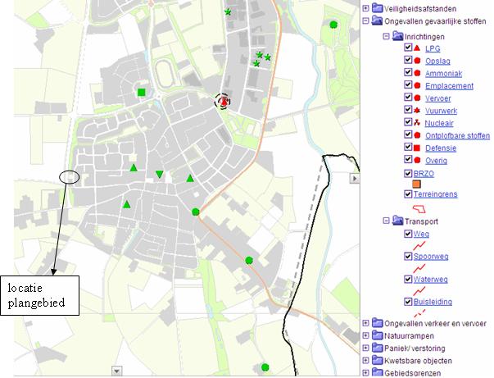Click the Inrichtingen folder icon
This screenshot has width=494, height=378.
coord(397,36)
